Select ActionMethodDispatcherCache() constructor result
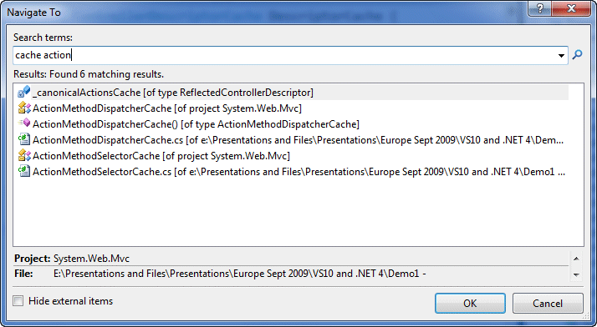Image resolution: width=597 pixels, height=327 pixels. (293, 124)
